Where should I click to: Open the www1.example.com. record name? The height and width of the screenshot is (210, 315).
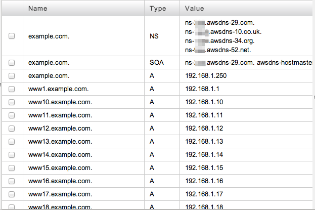(59, 89)
